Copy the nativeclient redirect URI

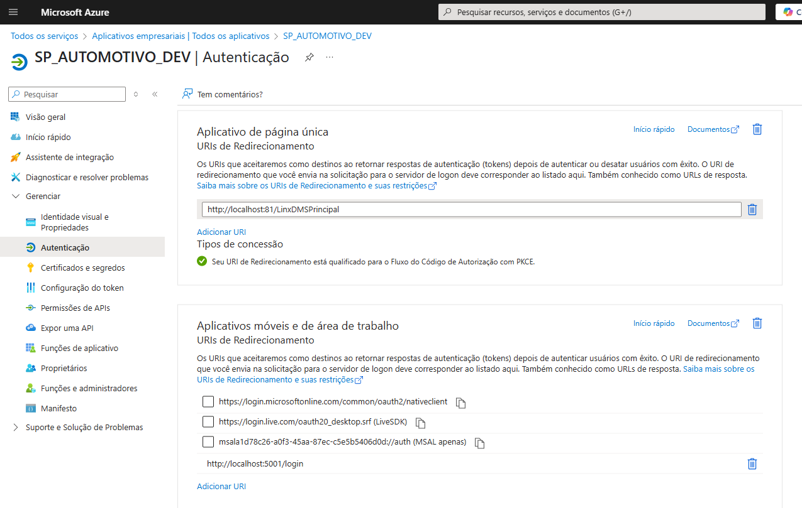[x=460, y=403]
